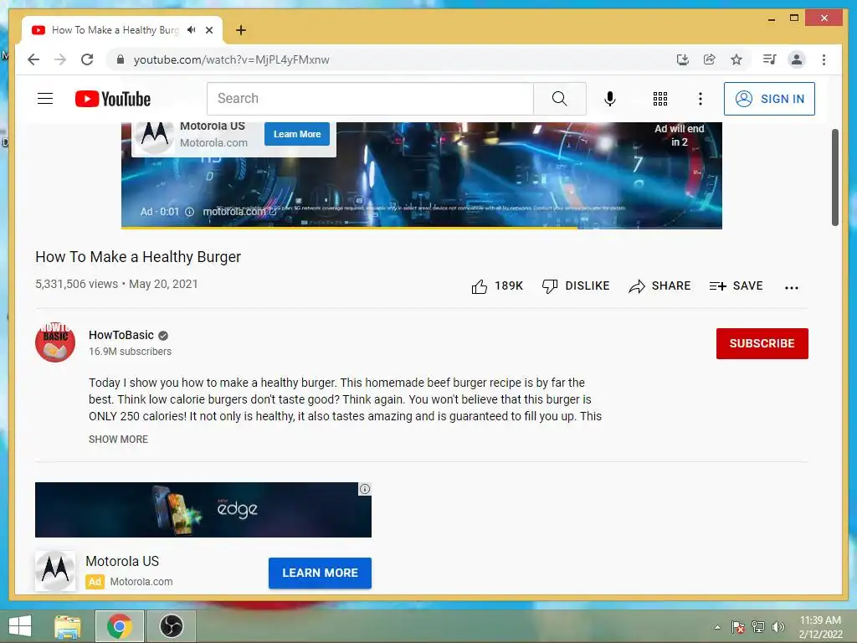This screenshot has height=643, width=857.
Task: Bookmark this tab with the star
Action: pos(736,59)
